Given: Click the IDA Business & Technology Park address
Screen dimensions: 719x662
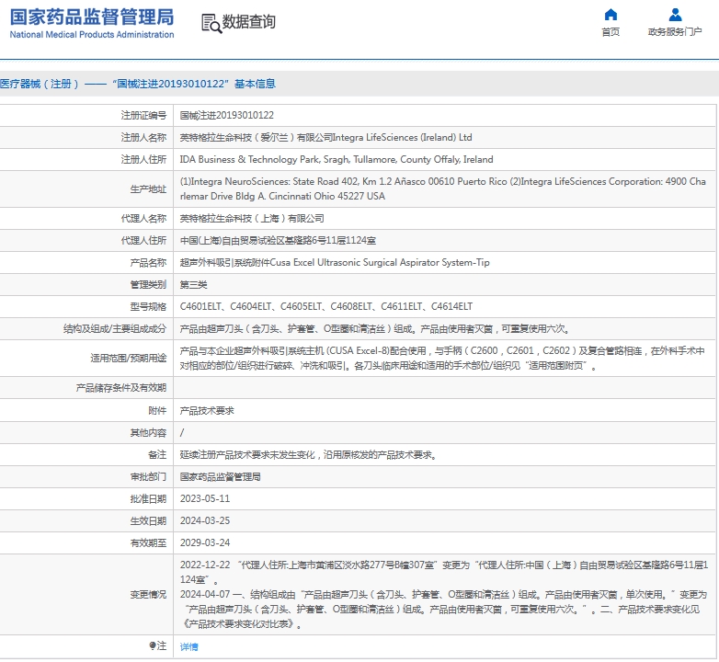Looking at the screenshot, I should point(337,160).
